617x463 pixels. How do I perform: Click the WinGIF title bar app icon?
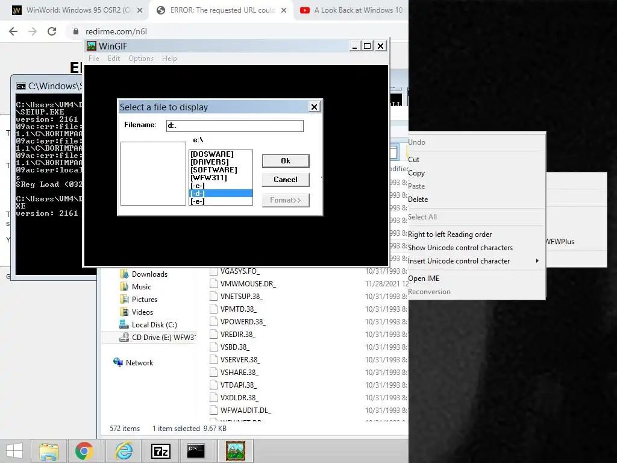click(x=92, y=46)
